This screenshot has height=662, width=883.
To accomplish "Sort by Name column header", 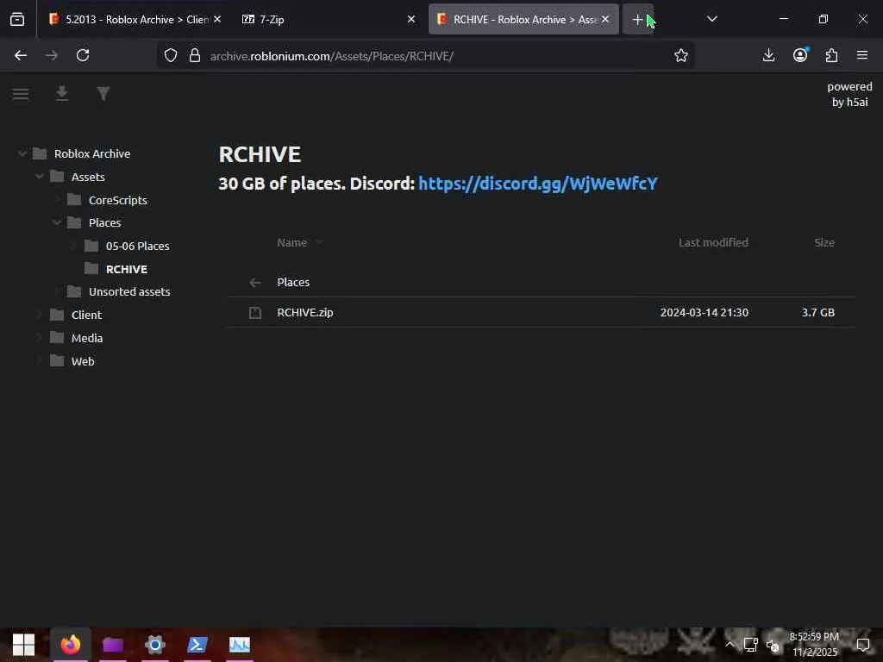I will coord(291,242).
